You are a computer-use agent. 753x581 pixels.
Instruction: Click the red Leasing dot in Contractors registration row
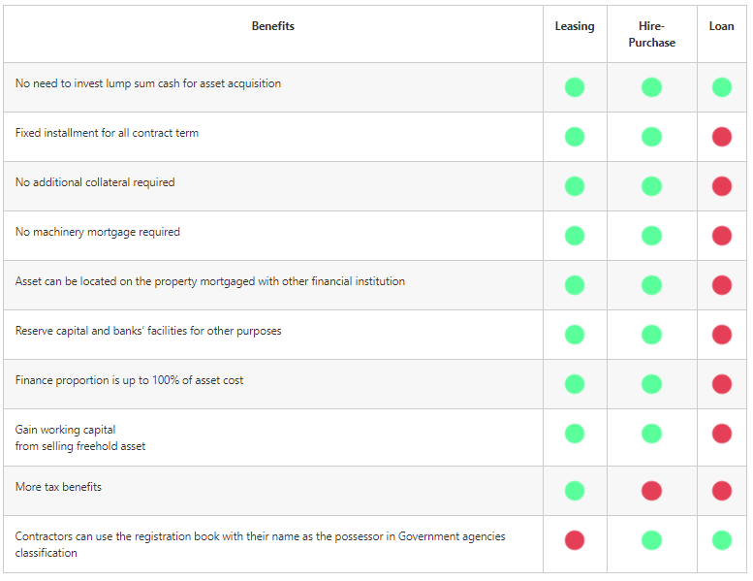575,540
